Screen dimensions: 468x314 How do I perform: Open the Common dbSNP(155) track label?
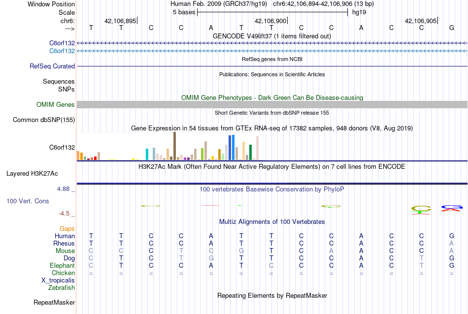point(44,120)
